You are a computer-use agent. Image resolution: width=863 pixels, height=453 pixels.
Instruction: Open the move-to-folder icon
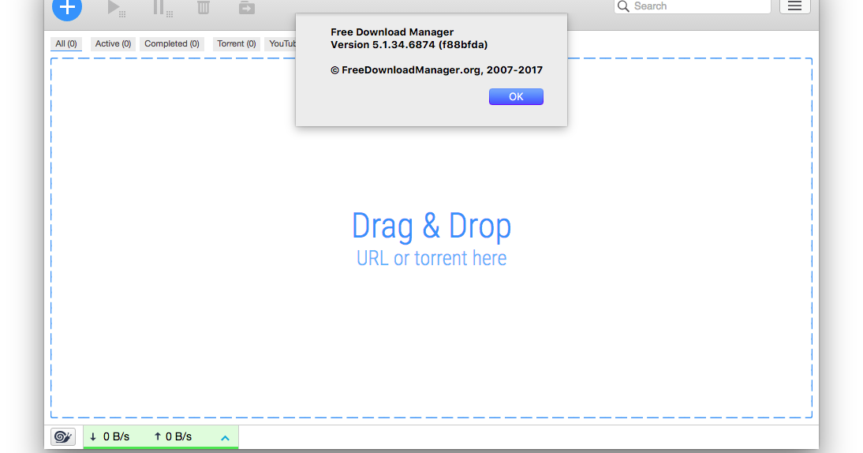click(247, 7)
